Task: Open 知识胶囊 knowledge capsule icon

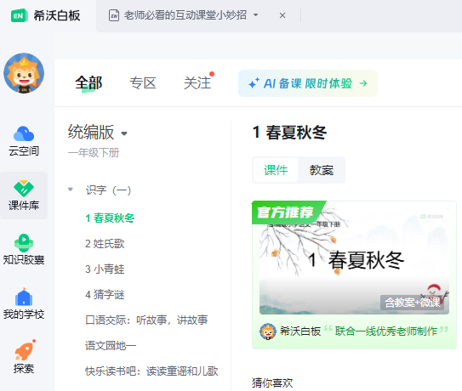Action: click(x=24, y=243)
